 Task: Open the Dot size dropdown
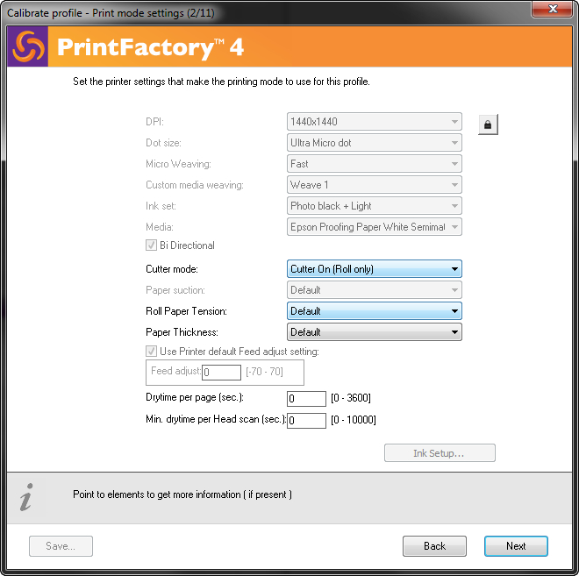pyautogui.click(x=374, y=143)
